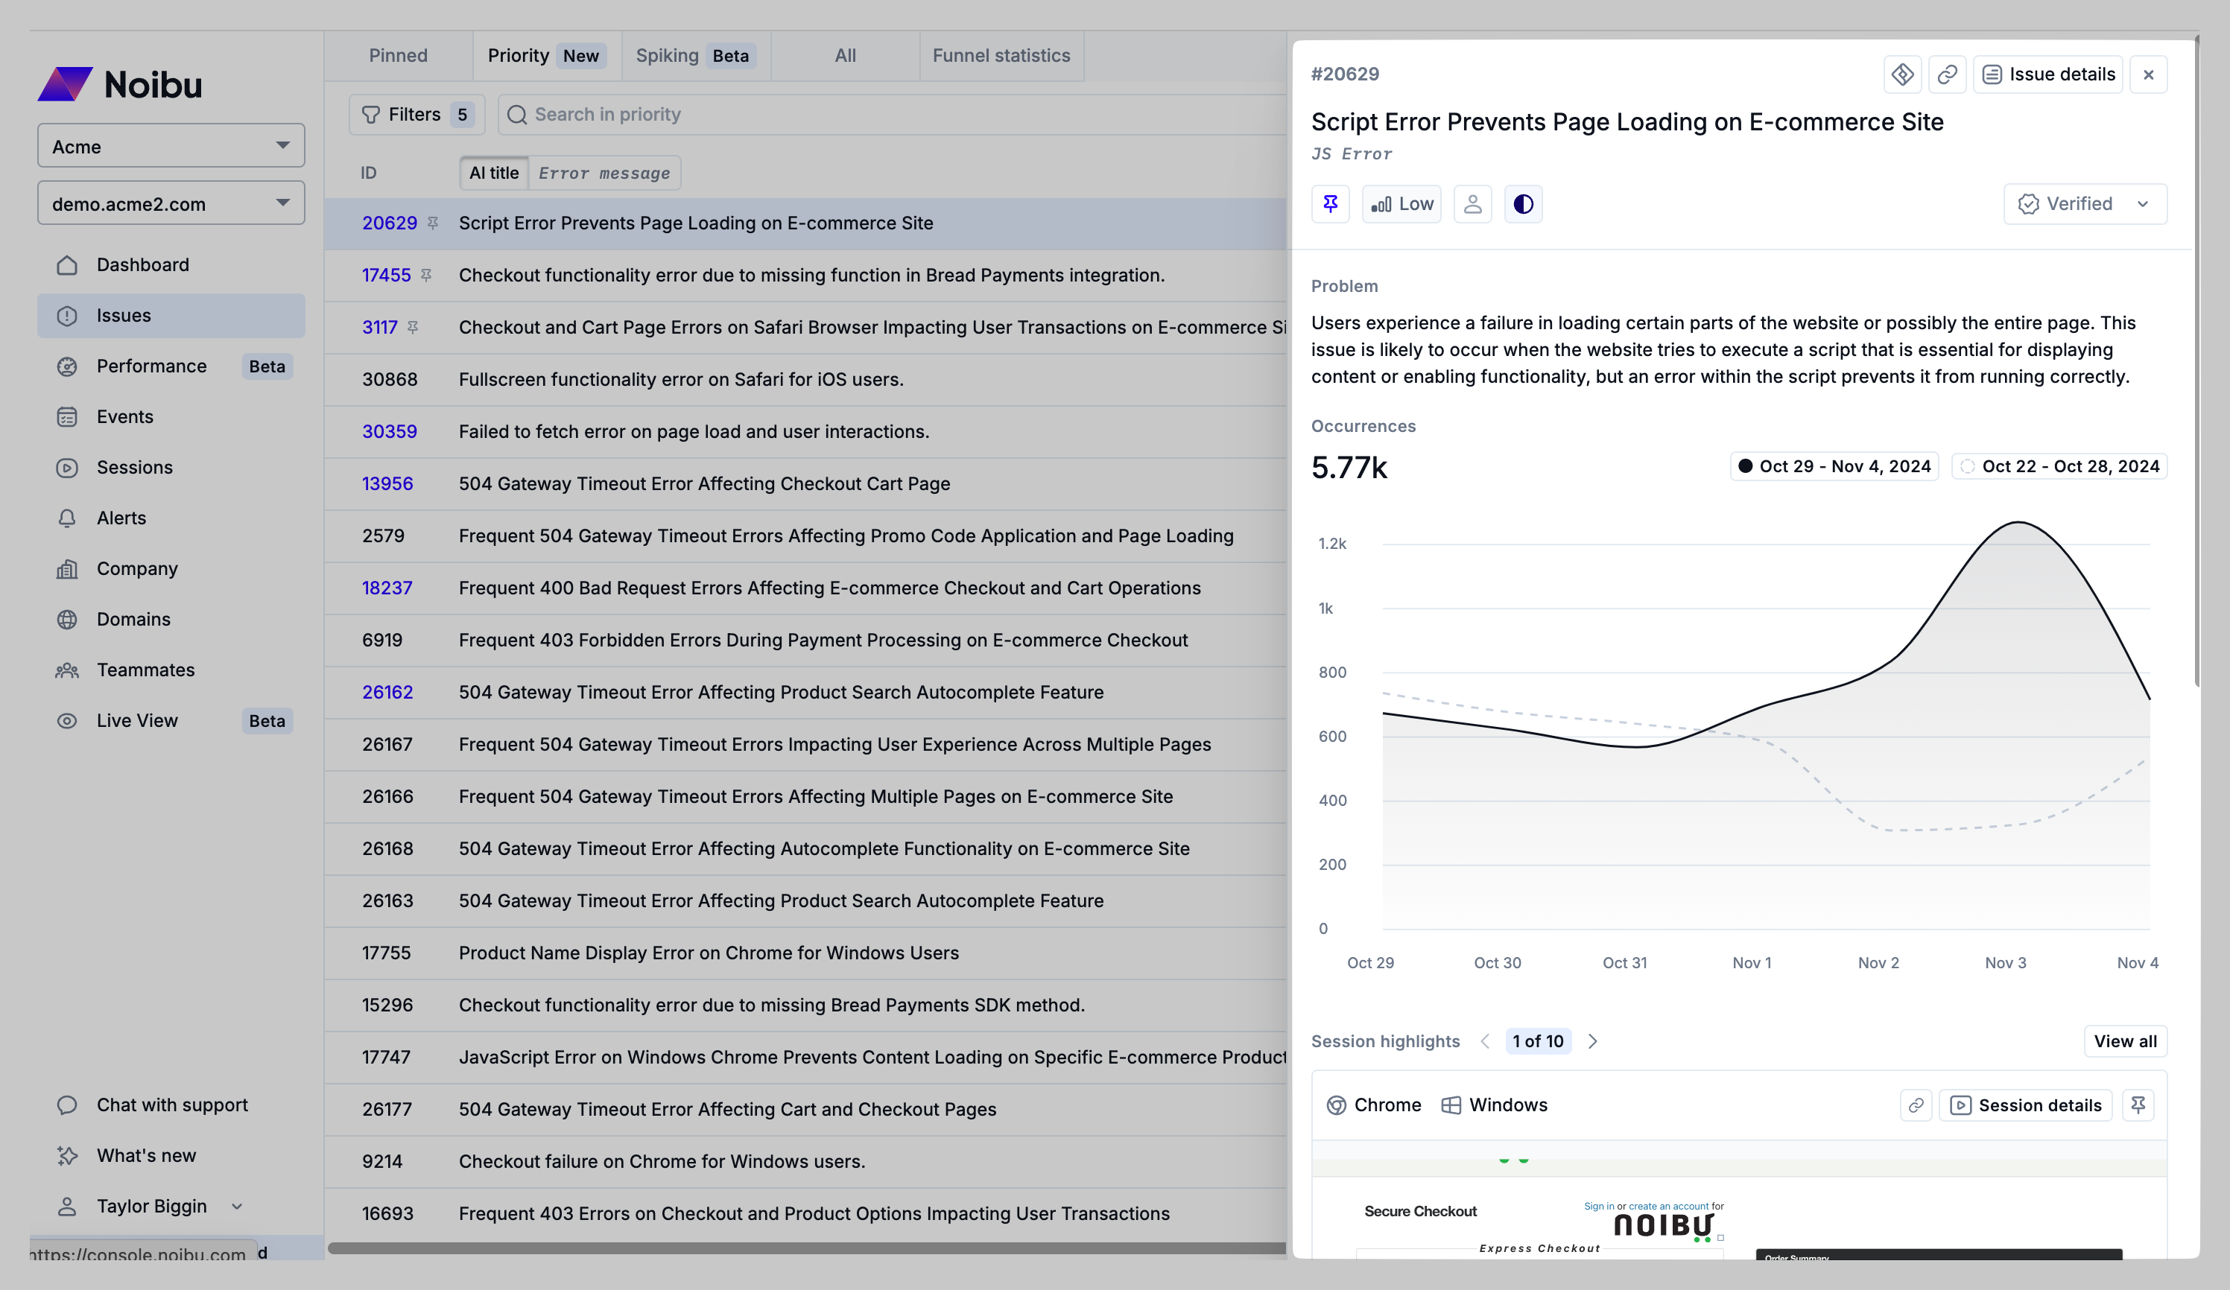Image resolution: width=2230 pixels, height=1290 pixels.
Task: Open issue 17455 link
Action: pyautogui.click(x=386, y=275)
